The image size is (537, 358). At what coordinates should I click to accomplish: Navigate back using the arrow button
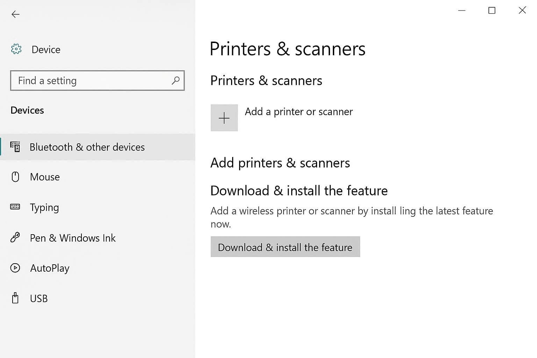[15, 14]
